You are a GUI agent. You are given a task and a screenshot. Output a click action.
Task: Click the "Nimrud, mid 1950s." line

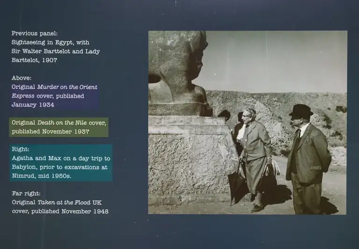coord(42,177)
